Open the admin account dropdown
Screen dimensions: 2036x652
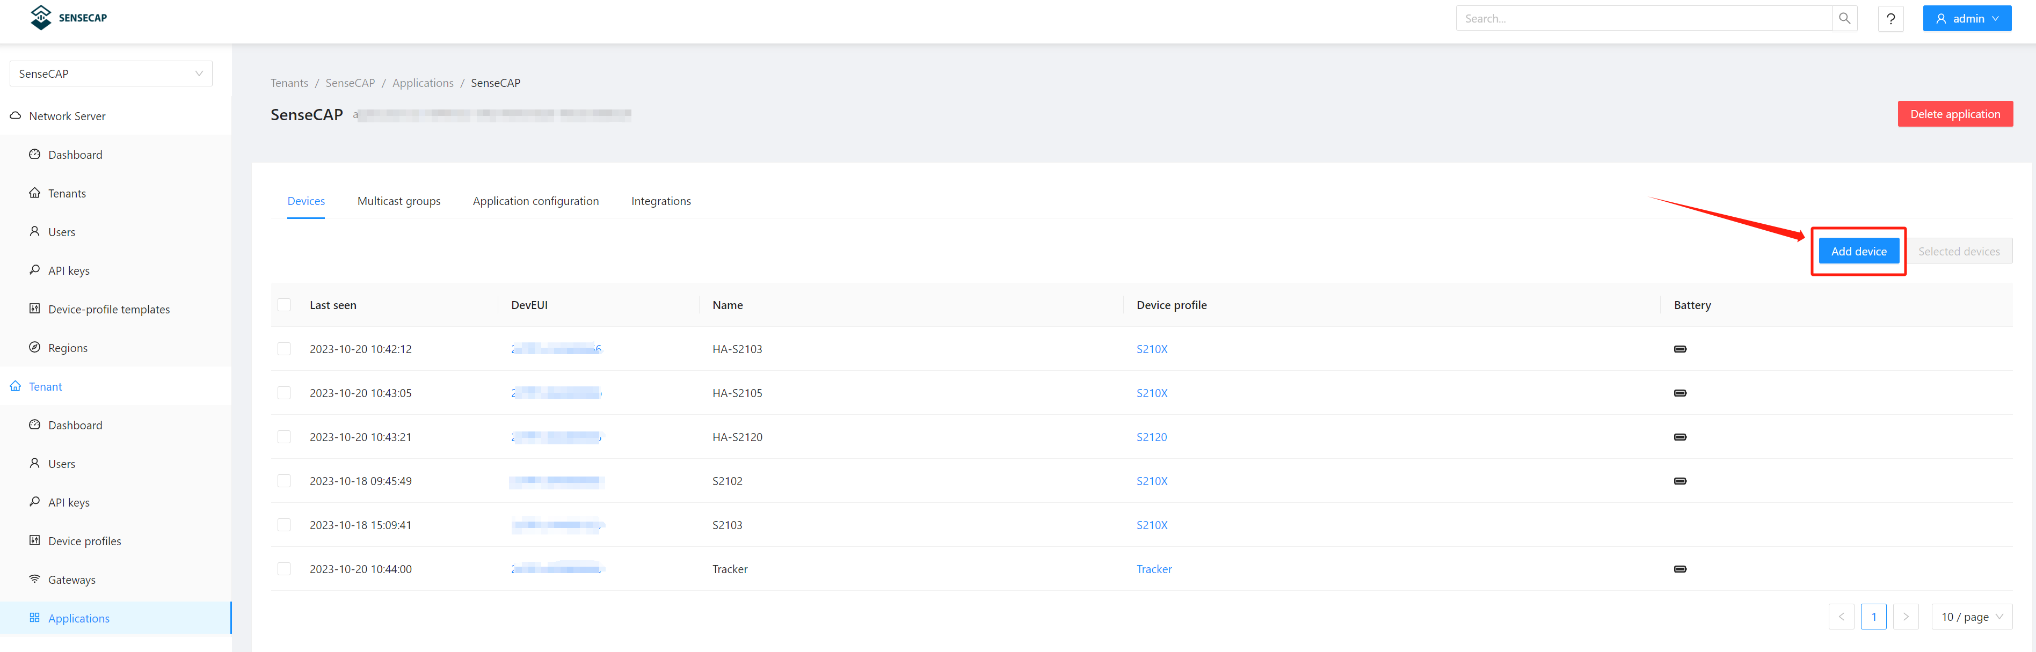[x=1967, y=18]
